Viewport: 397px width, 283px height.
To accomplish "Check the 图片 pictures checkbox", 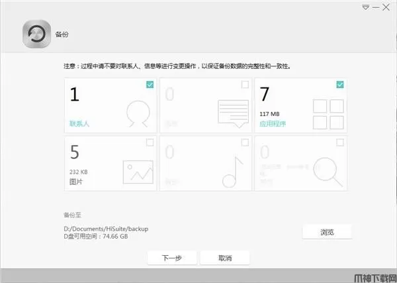I will 150,142.
